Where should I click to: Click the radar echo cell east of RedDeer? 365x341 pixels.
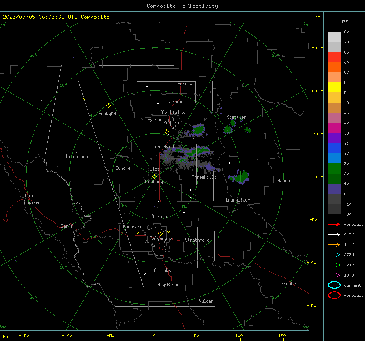click(x=198, y=130)
